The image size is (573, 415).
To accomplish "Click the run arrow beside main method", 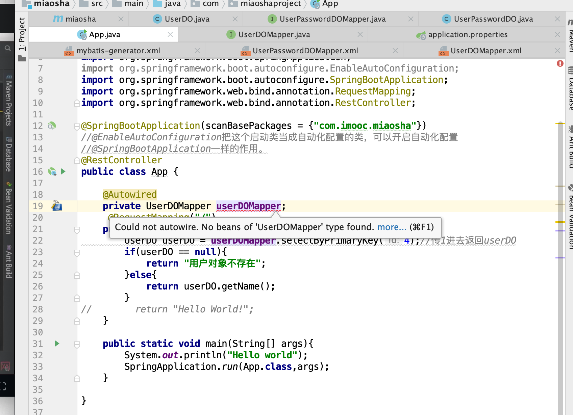I will click(x=57, y=343).
